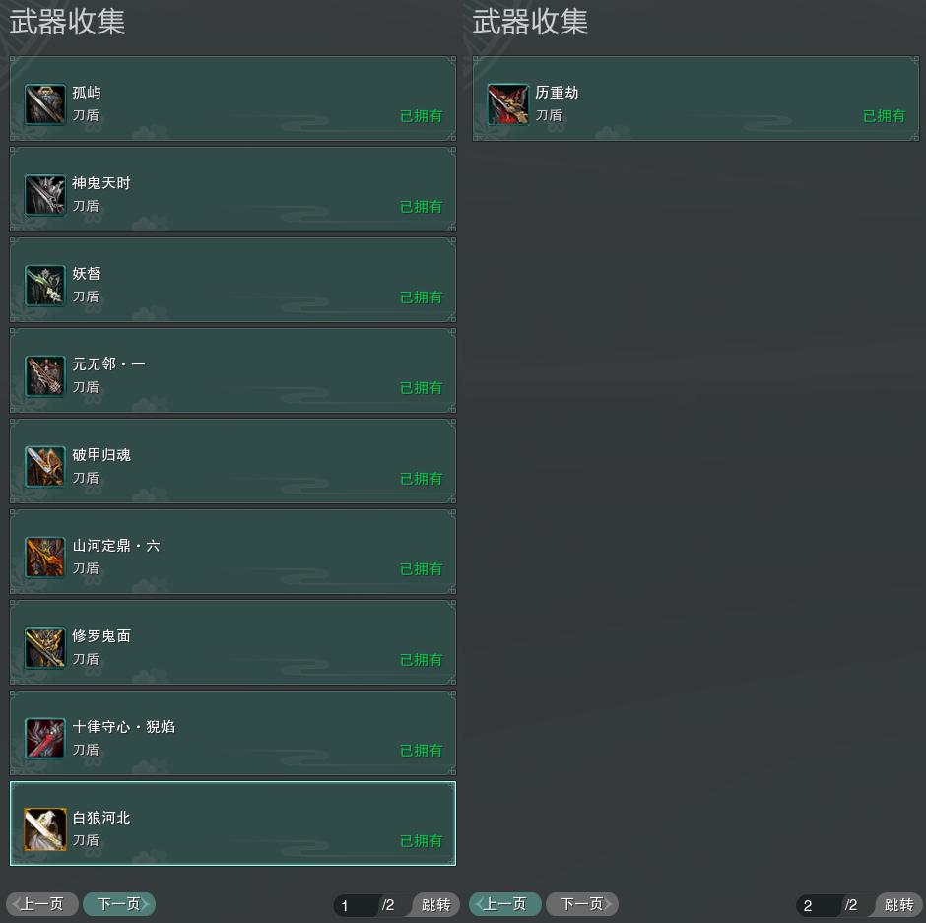The image size is (926, 923).
Task: Select the 神鬼天时 weapon icon
Action: tap(45, 195)
